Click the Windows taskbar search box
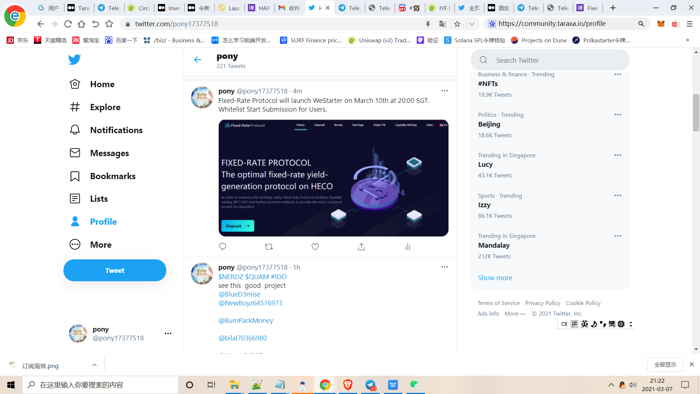The image size is (700, 394). [x=100, y=385]
